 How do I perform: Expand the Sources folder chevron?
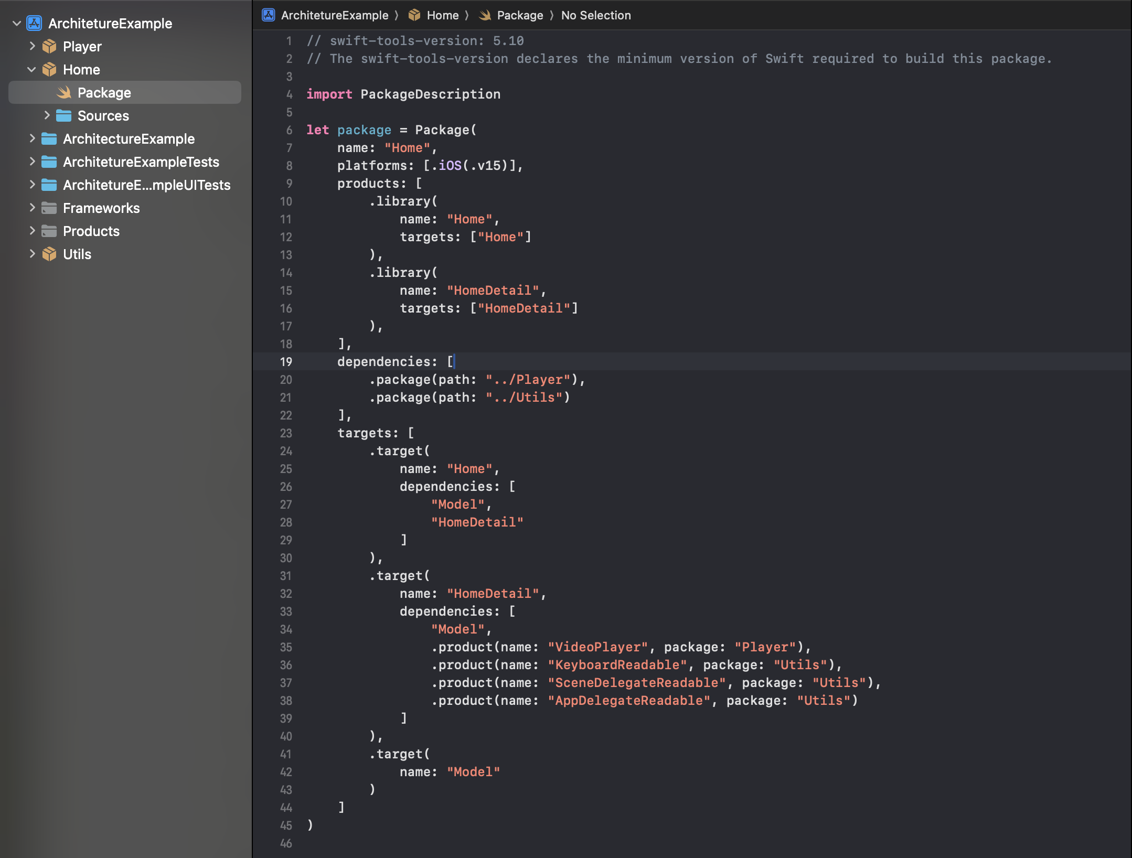coord(47,115)
